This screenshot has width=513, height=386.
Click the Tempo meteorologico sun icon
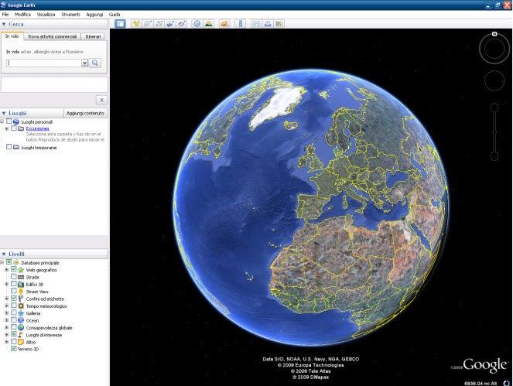tap(21, 306)
